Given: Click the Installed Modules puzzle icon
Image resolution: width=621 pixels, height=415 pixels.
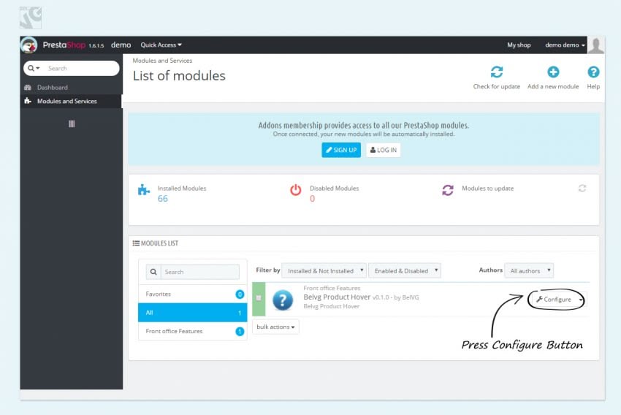Looking at the screenshot, I should click(x=143, y=190).
